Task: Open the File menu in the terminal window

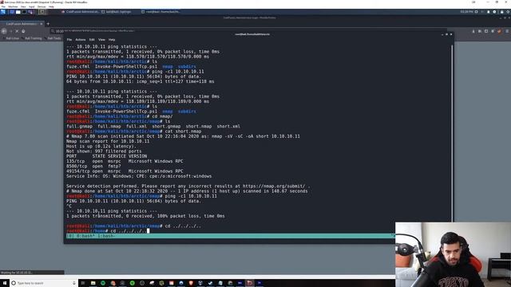Action: (69, 40)
